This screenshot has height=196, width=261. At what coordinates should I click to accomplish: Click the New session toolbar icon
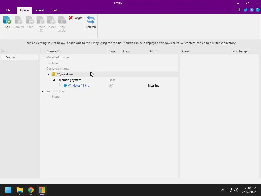(x=62, y=20)
